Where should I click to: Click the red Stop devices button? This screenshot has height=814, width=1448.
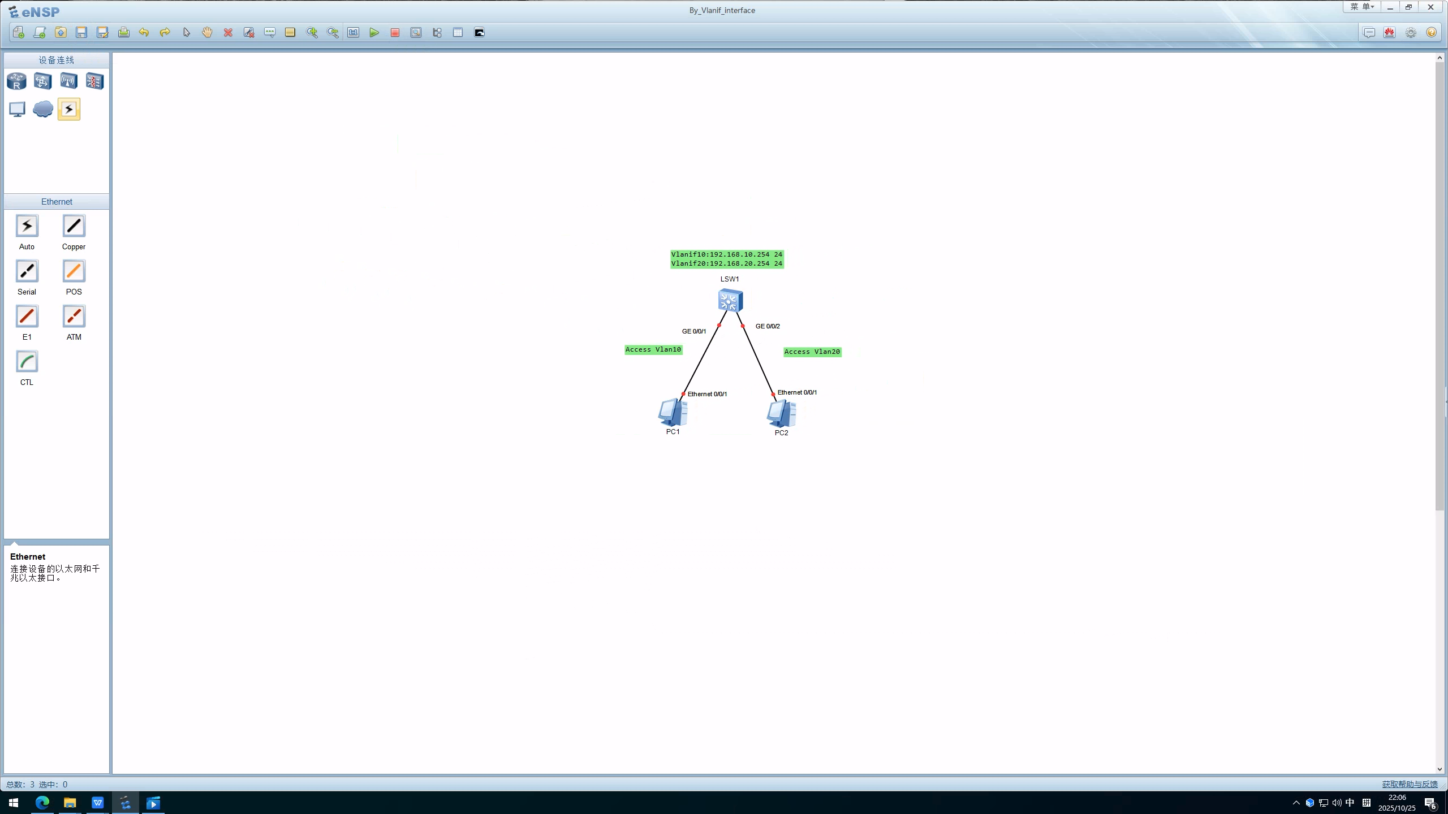(395, 33)
